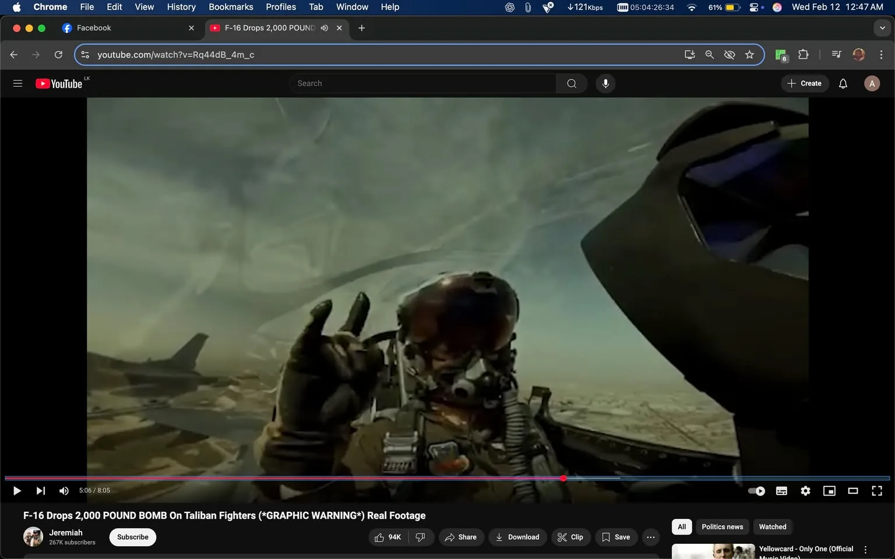This screenshot has width=895, height=559.
Task: Mute the playing F-16 tab speaker icon
Action: 325,27
